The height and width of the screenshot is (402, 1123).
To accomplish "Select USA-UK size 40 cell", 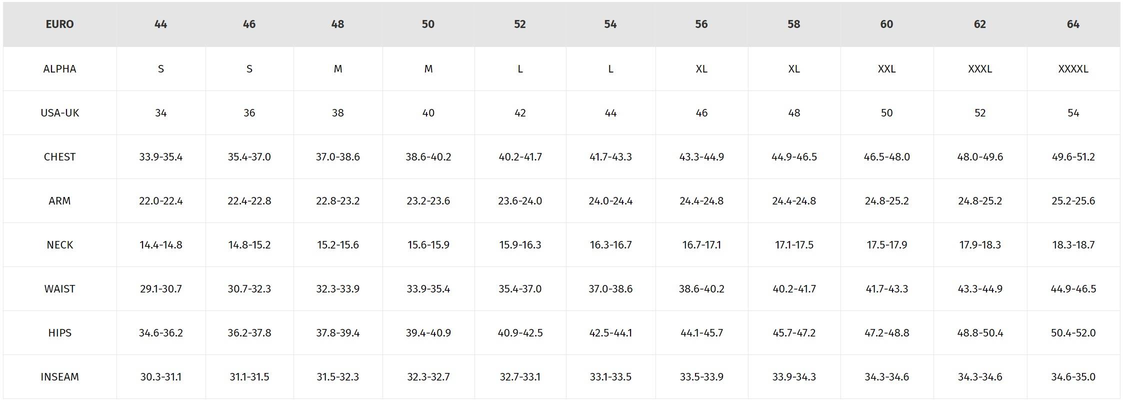I will (x=428, y=113).
